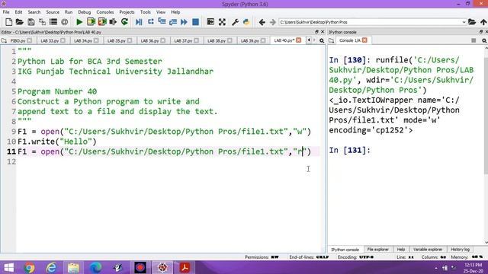Run the file with the green play button

(x=79, y=22)
